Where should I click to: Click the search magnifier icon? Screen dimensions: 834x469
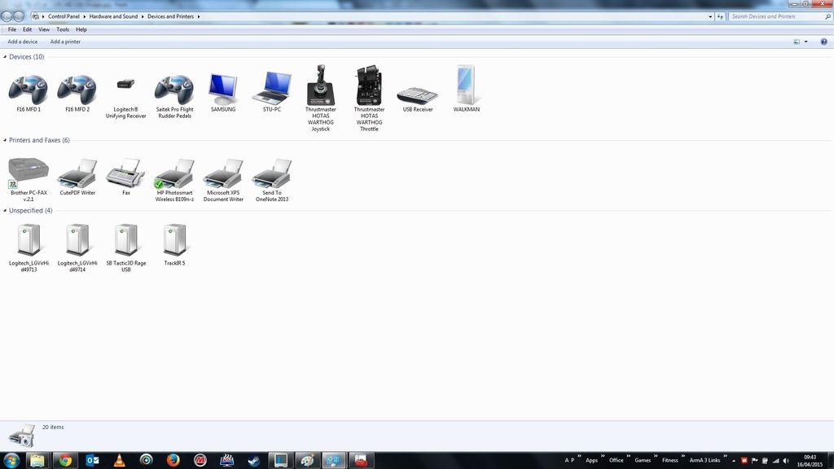tap(827, 16)
